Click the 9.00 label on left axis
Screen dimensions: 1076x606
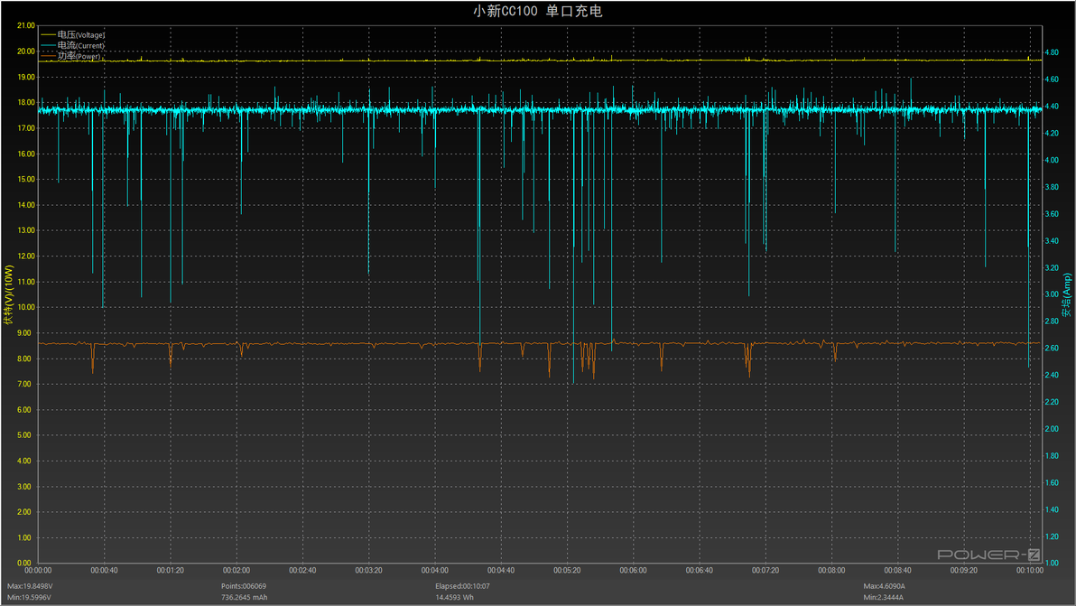pyautogui.click(x=24, y=333)
